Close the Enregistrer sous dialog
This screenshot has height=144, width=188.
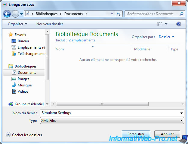pos(179,3)
